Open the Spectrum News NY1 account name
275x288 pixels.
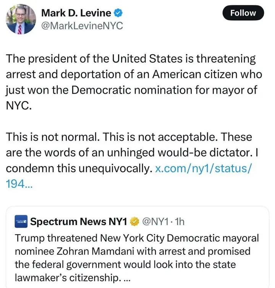tap(79, 221)
